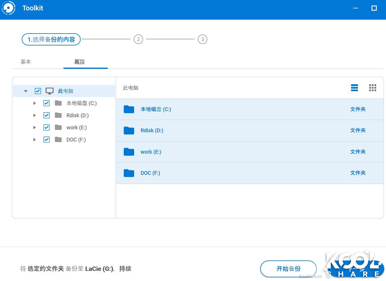Switch to list view of drives

coord(354,88)
